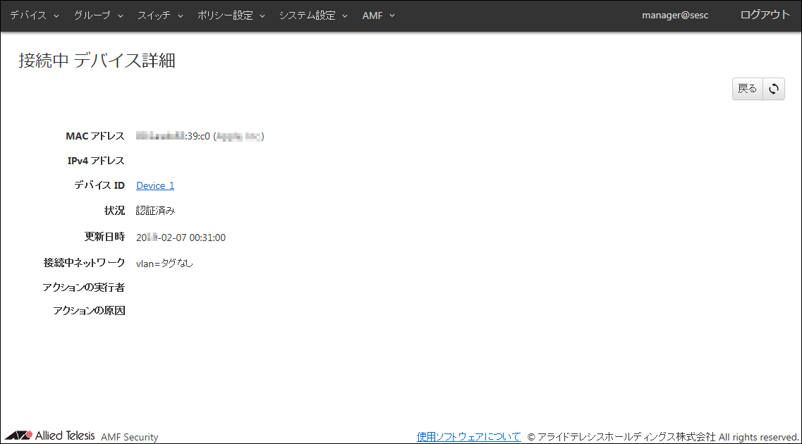The height and width of the screenshot is (444, 802).
Task: Click the manager@sesc account name
Action: coord(675,16)
